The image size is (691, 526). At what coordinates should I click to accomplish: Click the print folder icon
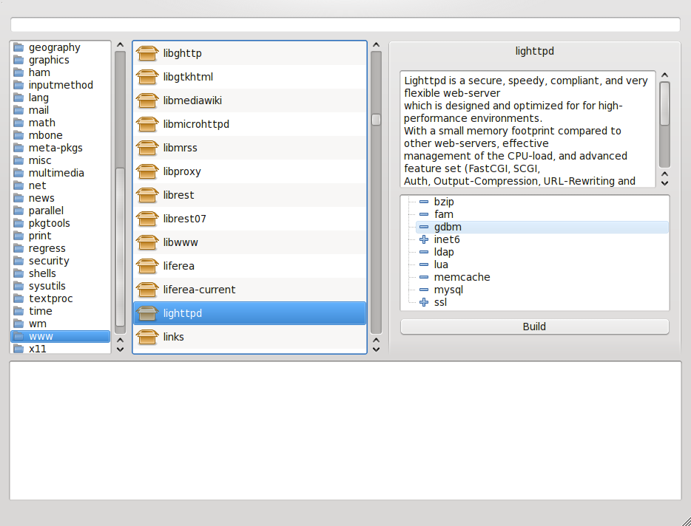pyautogui.click(x=18, y=236)
